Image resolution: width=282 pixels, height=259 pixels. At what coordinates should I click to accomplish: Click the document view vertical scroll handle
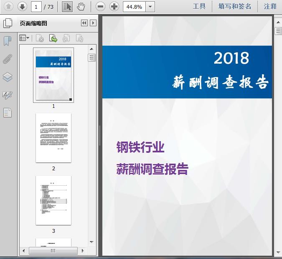(x=278, y=31)
